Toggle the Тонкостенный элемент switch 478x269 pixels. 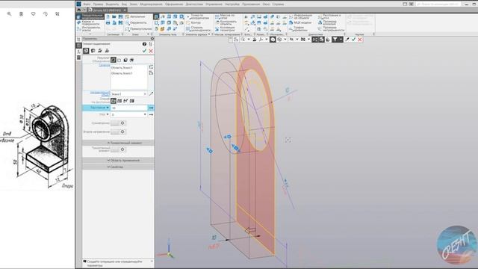click(x=118, y=149)
